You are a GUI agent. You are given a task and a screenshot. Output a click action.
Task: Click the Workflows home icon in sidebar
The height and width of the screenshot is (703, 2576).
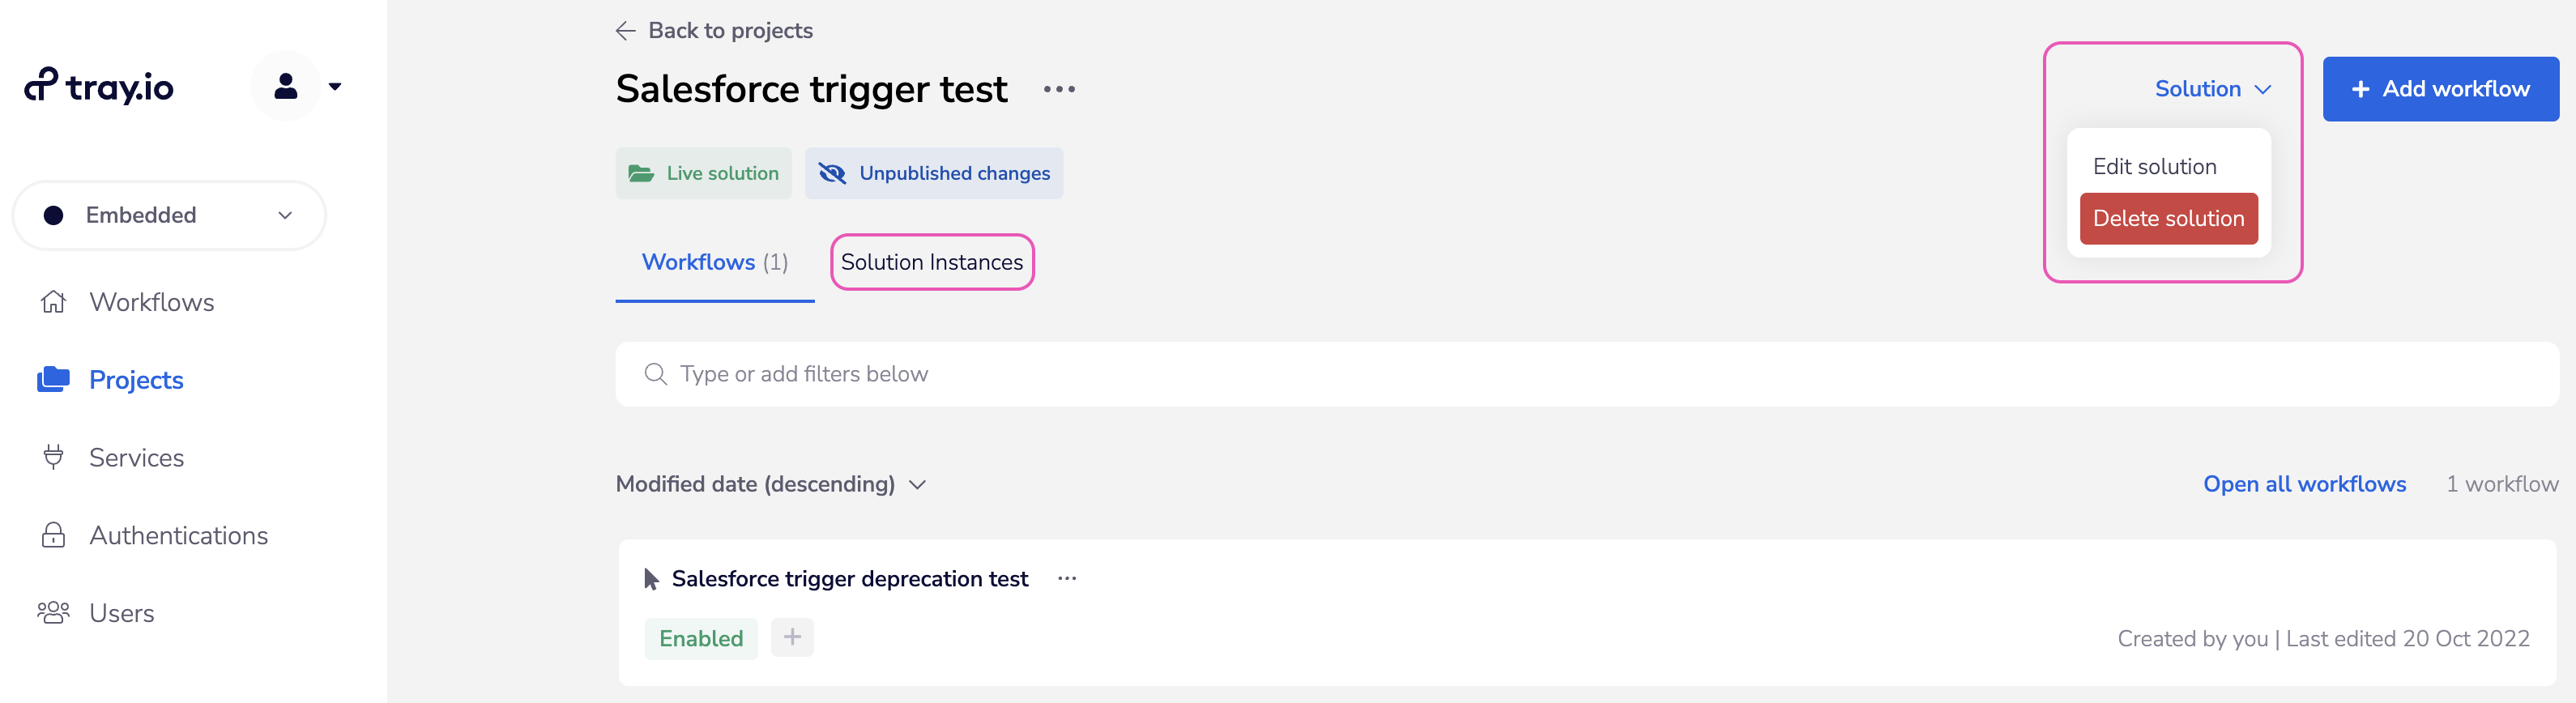pos(53,302)
